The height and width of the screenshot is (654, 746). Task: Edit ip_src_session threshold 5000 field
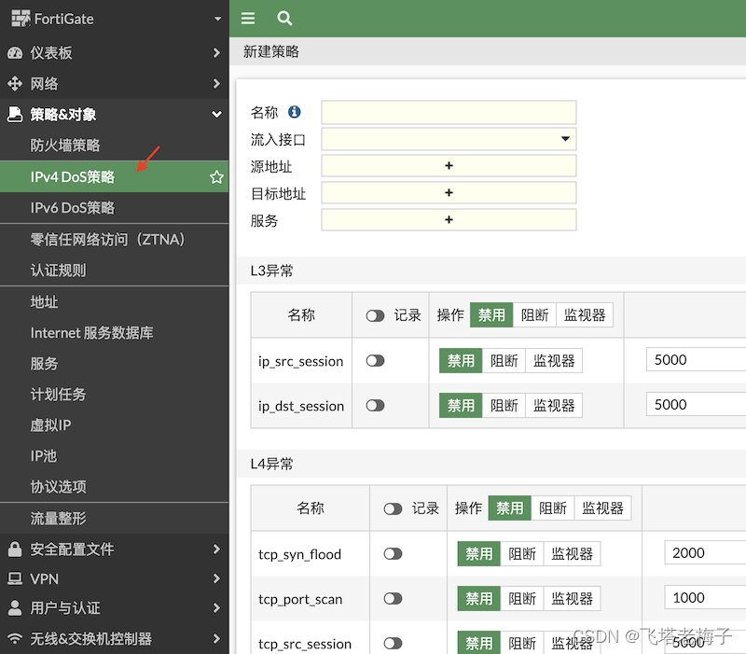[x=696, y=359]
